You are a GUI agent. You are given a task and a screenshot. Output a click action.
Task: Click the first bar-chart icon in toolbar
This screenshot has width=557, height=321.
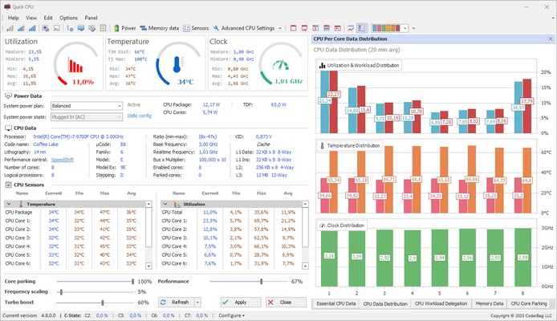pyautogui.click(x=8, y=27)
